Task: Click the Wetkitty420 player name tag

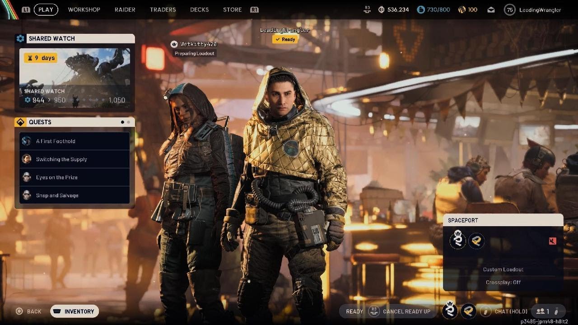Action: tap(199, 44)
